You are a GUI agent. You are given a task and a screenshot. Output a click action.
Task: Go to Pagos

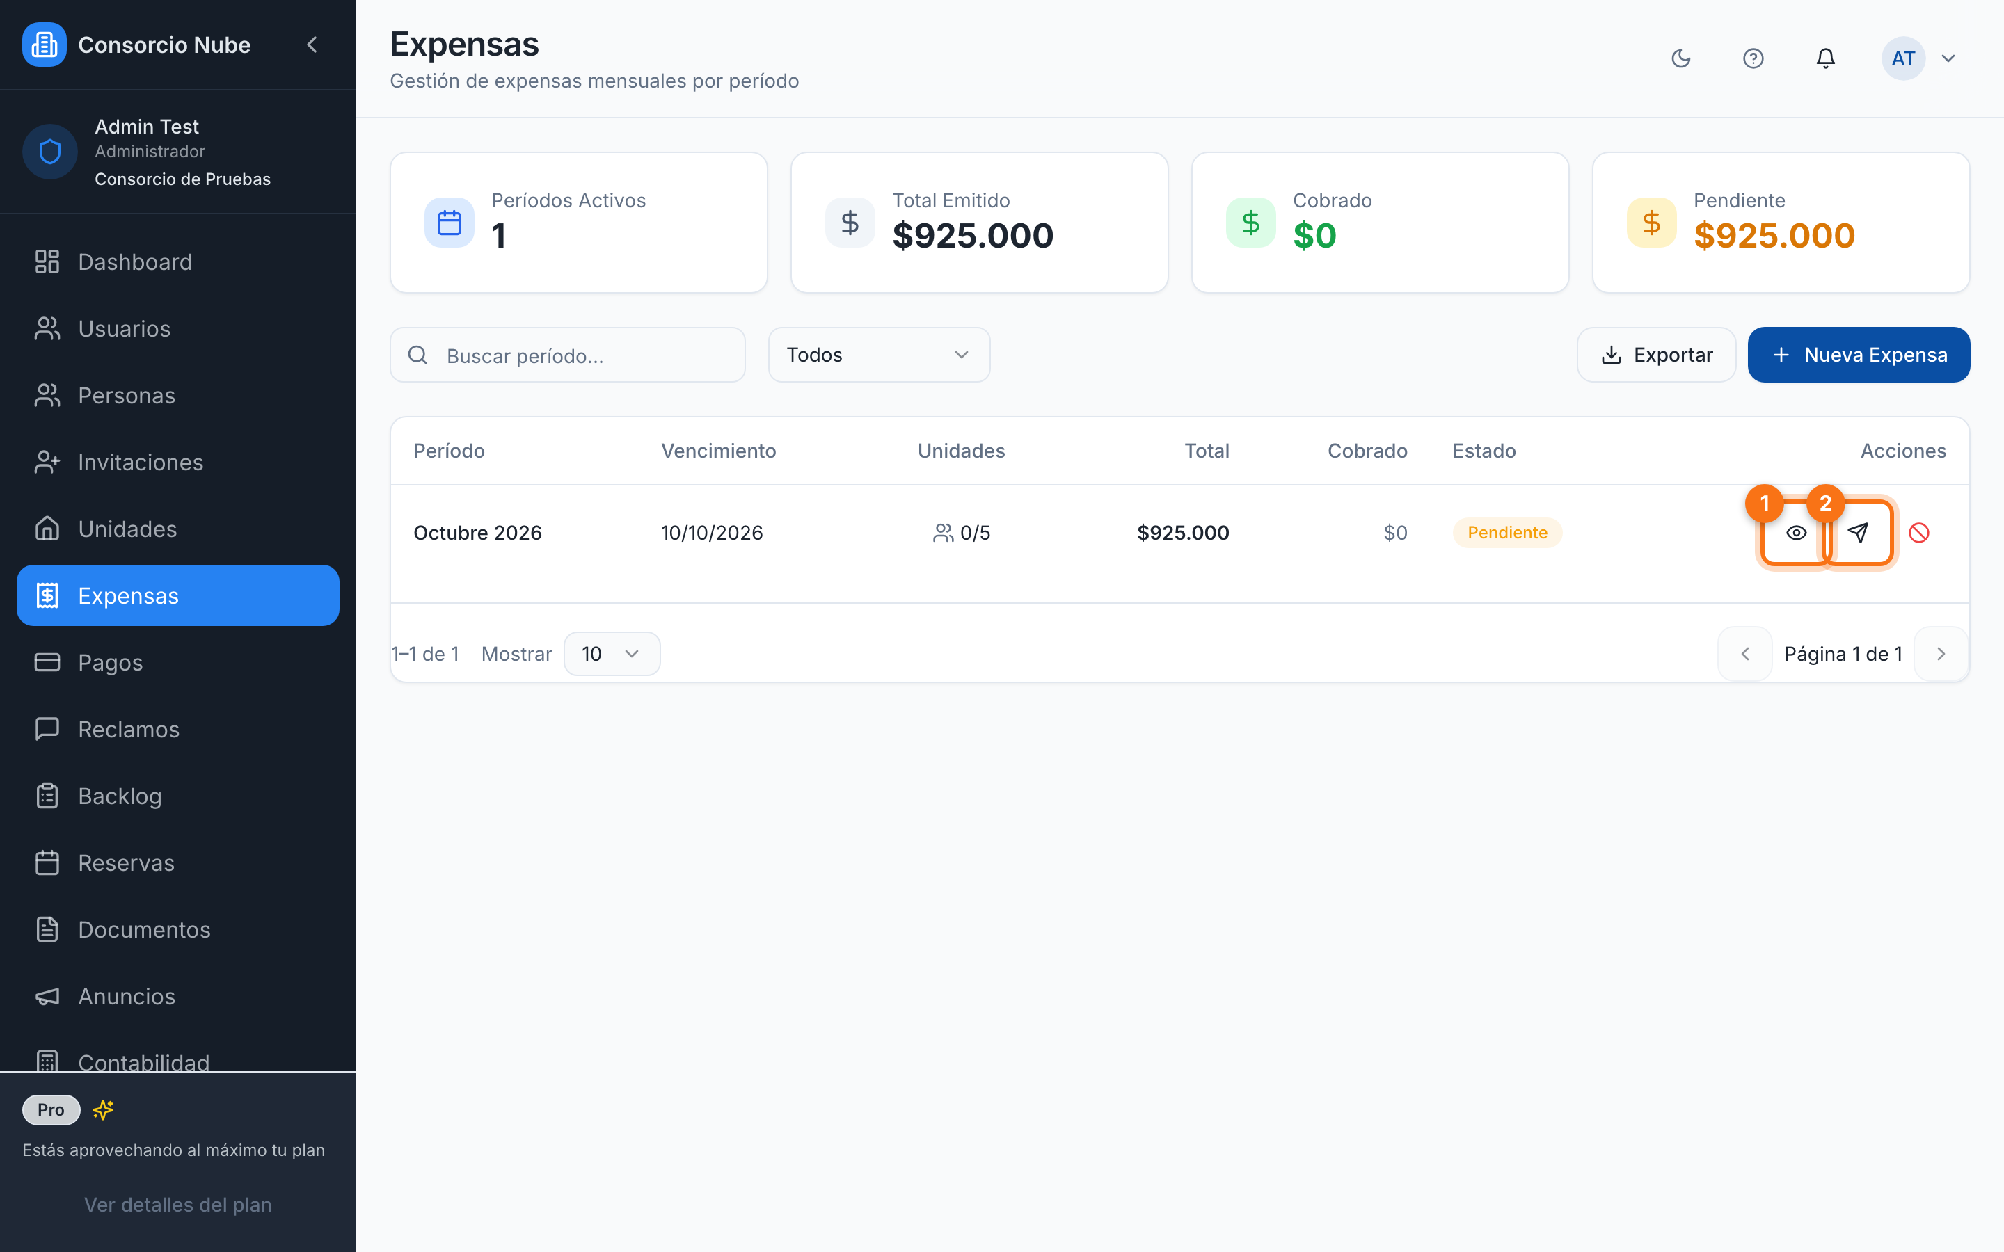coord(178,662)
